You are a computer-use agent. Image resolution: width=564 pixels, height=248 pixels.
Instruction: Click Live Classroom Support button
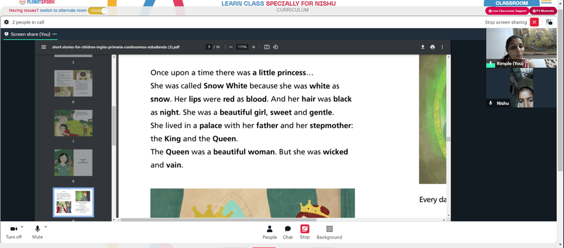[x=507, y=11]
